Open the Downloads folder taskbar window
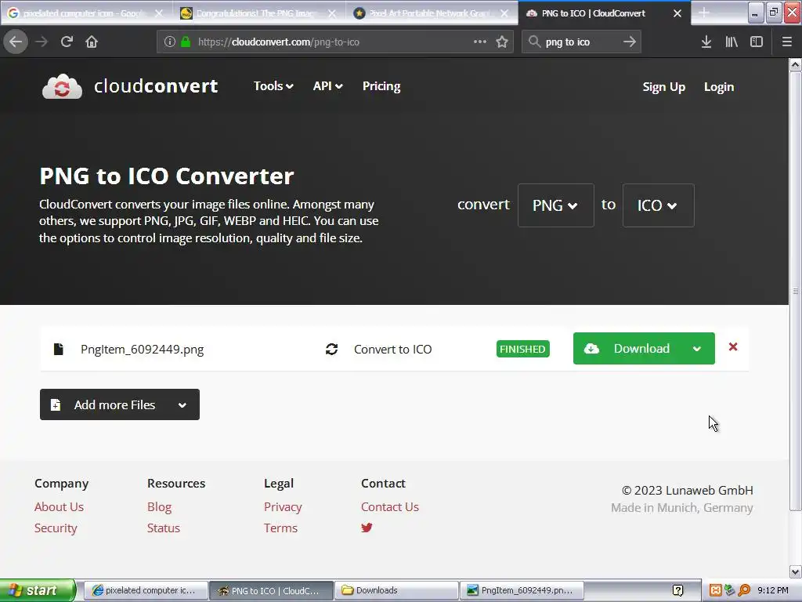The width and height of the screenshot is (802, 602). [x=396, y=590]
